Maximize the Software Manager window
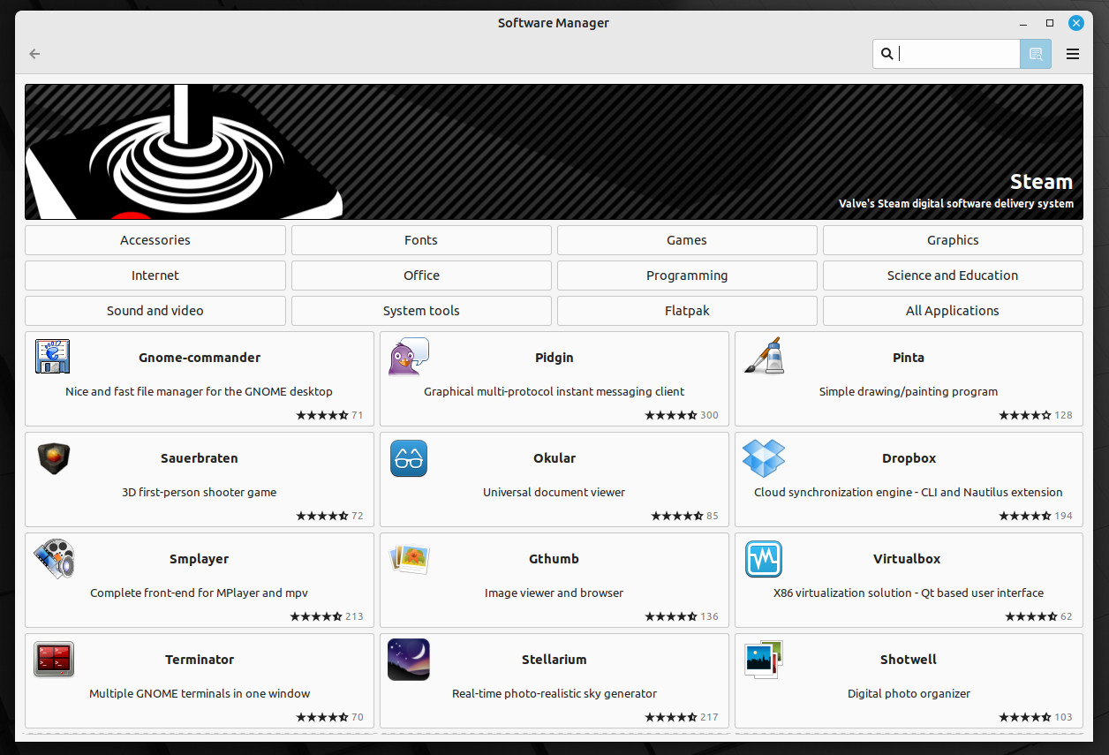The width and height of the screenshot is (1109, 755). [x=1050, y=23]
